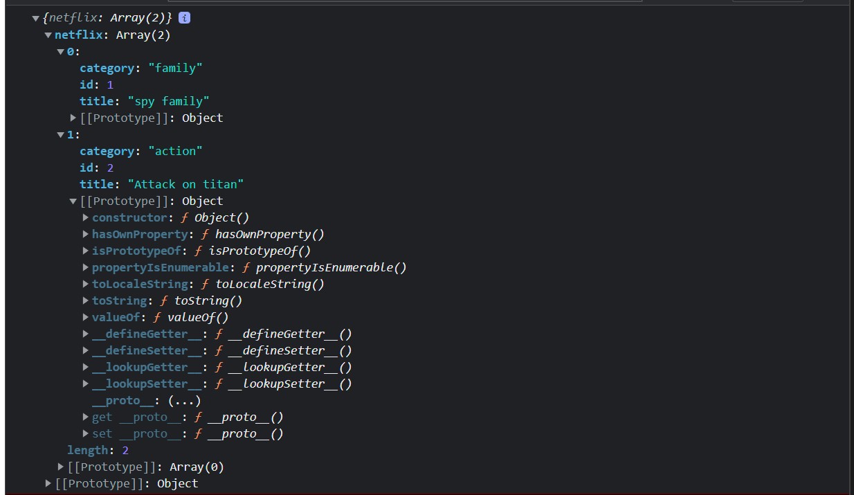Expand the constructor function entry
The image size is (854, 495).
(x=86, y=218)
